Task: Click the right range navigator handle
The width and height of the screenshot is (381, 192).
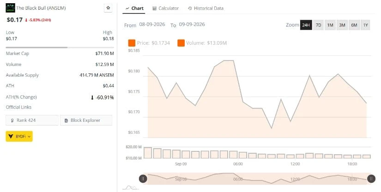Action: tap(371, 179)
